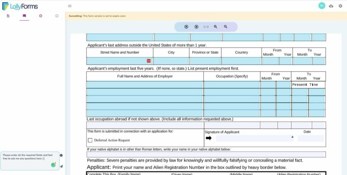347x175 pixels.
Task: Click the Sunsetting expiry notice banner
Action: tap(206, 16)
